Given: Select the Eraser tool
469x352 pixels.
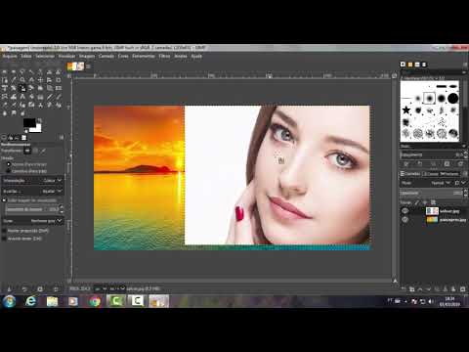Looking at the screenshot, I should tap(4, 105).
